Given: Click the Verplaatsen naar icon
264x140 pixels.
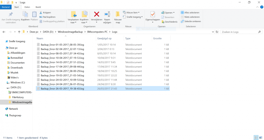Looking at the screenshot, I should [x=74, y=14].
